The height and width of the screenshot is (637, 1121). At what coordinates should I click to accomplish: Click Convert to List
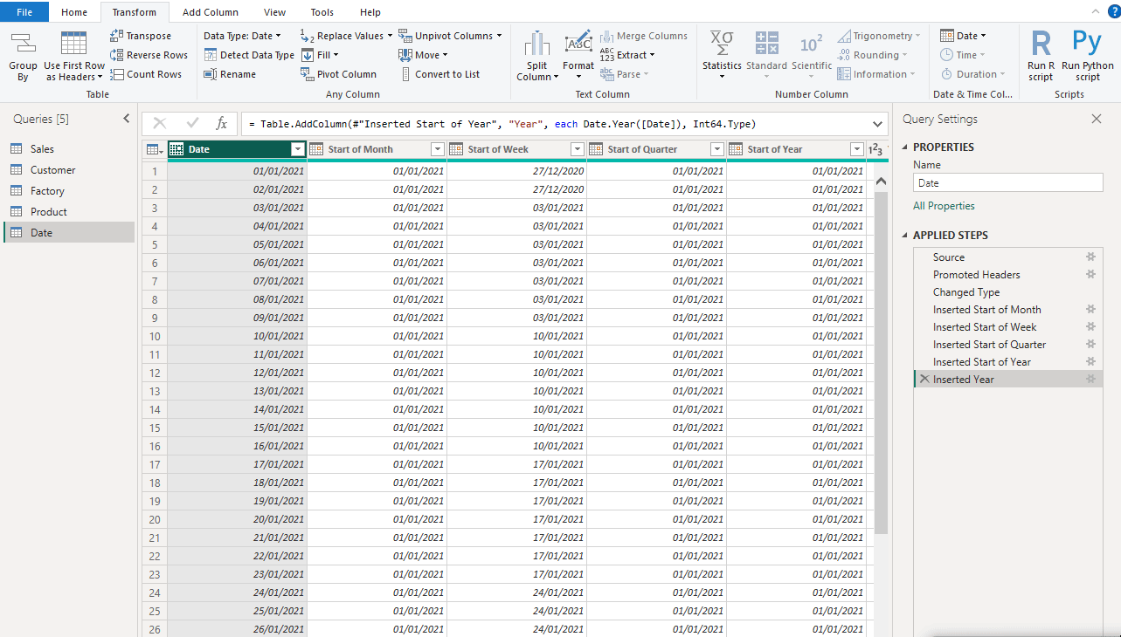(439, 74)
